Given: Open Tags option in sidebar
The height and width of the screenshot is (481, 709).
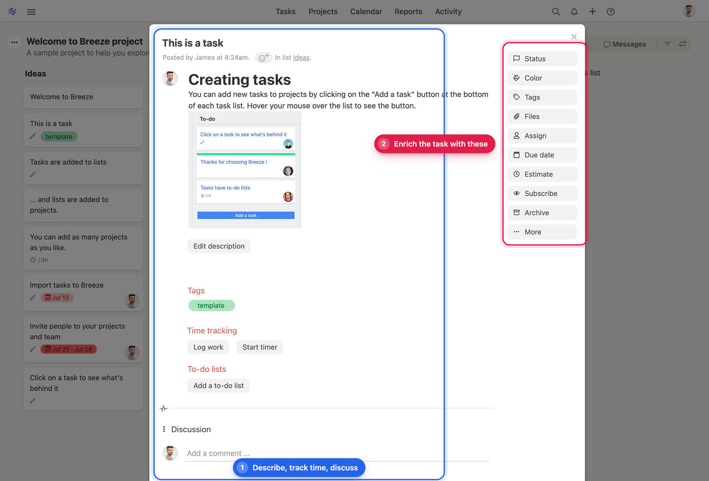Looking at the screenshot, I should click(542, 97).
